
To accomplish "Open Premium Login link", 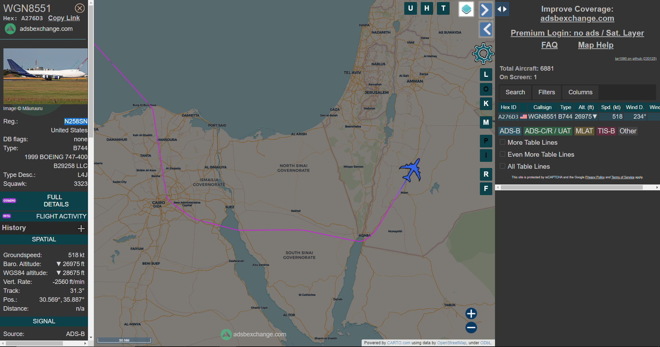I will [x=577, y=33].
